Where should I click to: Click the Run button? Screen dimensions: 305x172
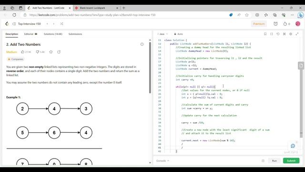click(x=274, y=161)
